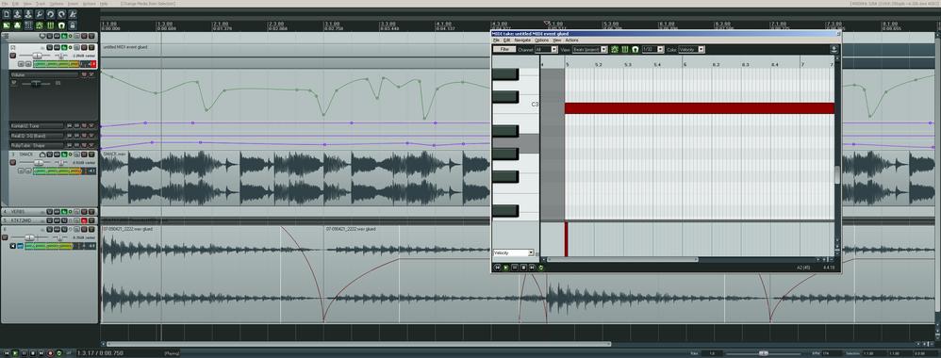The height and width of the screenshot is (358, 941).
Task: Open the Color Velocity dropdown in MIDI editor
Action: coord(691,49)
